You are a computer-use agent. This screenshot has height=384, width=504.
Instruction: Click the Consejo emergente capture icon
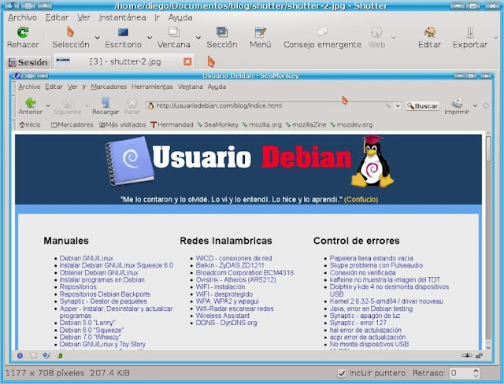coord(322,31)
